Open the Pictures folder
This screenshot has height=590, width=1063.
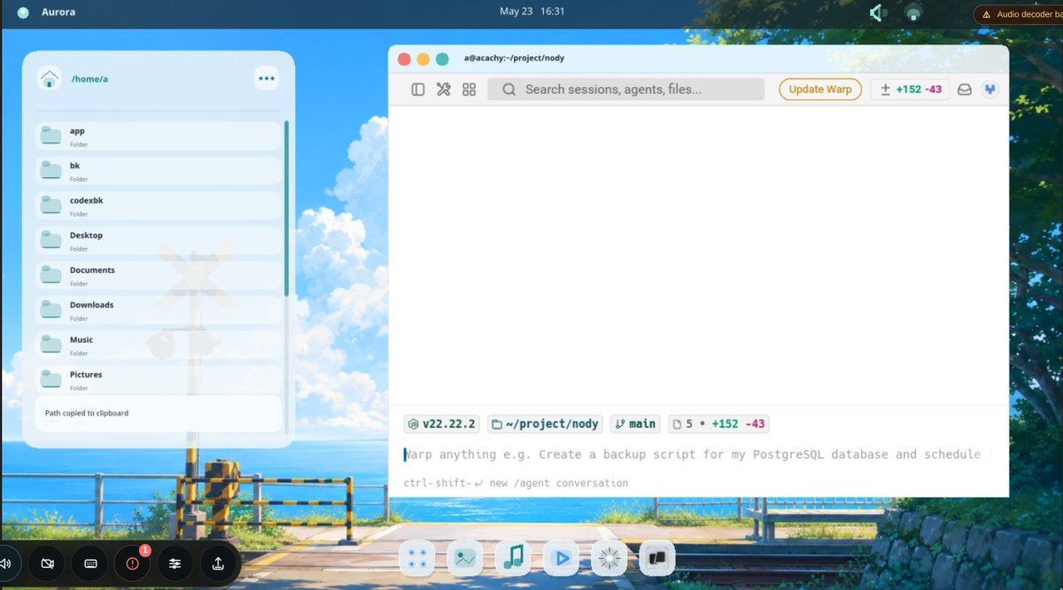point(159,379)
